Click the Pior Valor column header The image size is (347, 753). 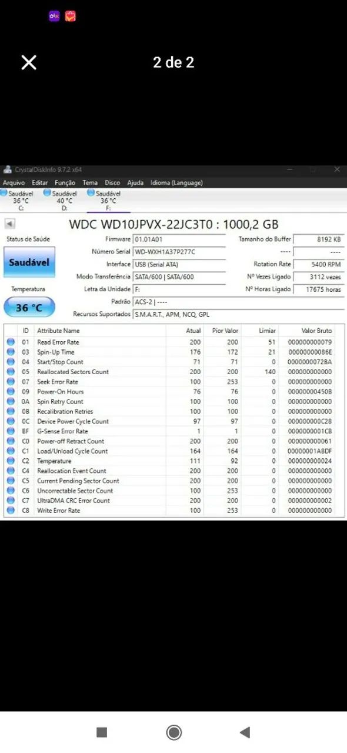pos(225,331)
